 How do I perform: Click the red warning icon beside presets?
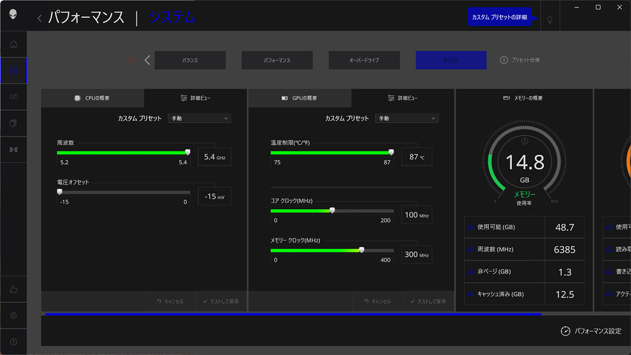pyautogui.click(x=132, y=60)
